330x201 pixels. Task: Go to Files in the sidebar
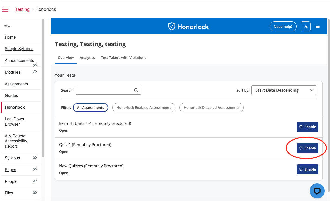point(9,193)
